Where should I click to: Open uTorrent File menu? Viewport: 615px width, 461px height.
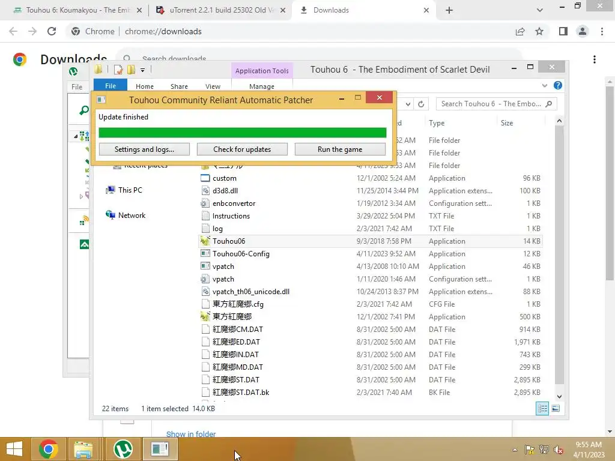pyautogui.click(x=77, y=86)
